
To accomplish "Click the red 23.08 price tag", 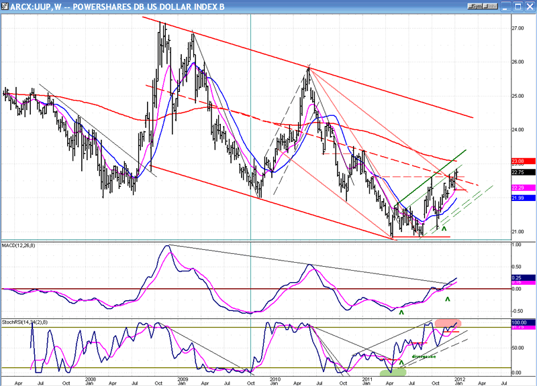I will [521, 162].
